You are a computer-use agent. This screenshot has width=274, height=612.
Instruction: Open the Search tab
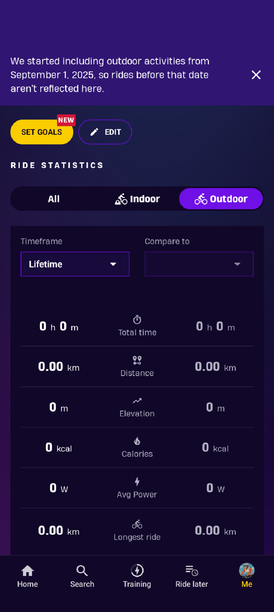coord(82,576)
